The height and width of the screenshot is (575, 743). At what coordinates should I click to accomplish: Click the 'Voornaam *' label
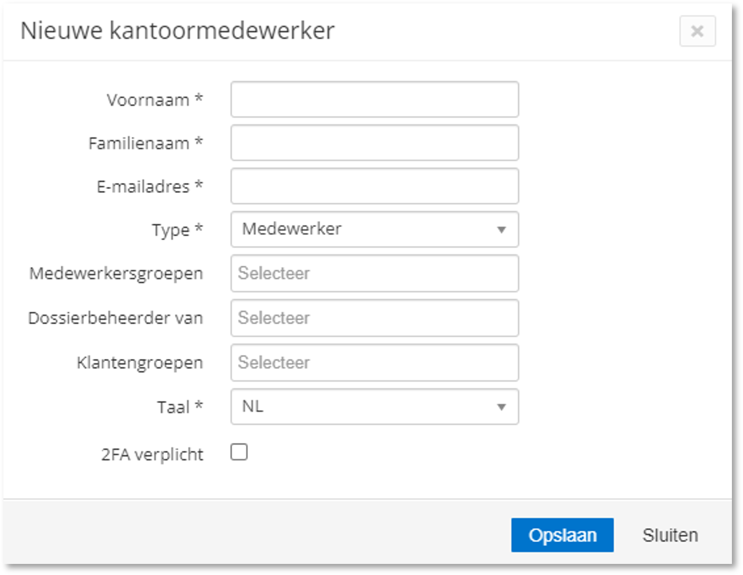click(x=154, y=100)
